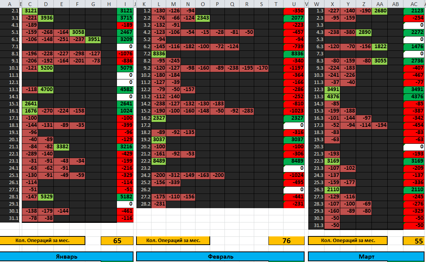Screen dimensions: 426x262
Task: Select the green cell with 5200
Action: tap(45, 68)
